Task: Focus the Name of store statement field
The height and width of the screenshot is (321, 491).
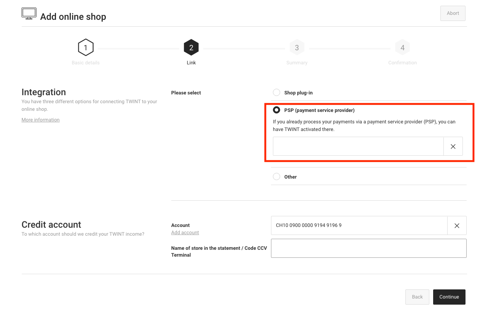Action: (x=368, y=248)
